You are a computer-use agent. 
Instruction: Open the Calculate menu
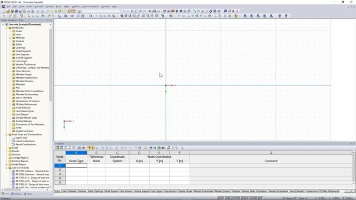tap(39, 7)
